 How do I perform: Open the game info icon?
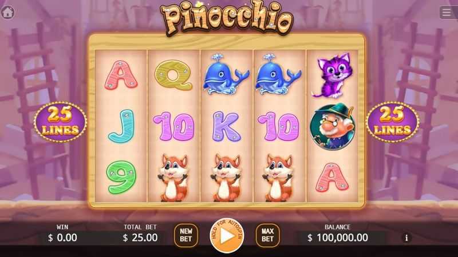tap(406, 238)
